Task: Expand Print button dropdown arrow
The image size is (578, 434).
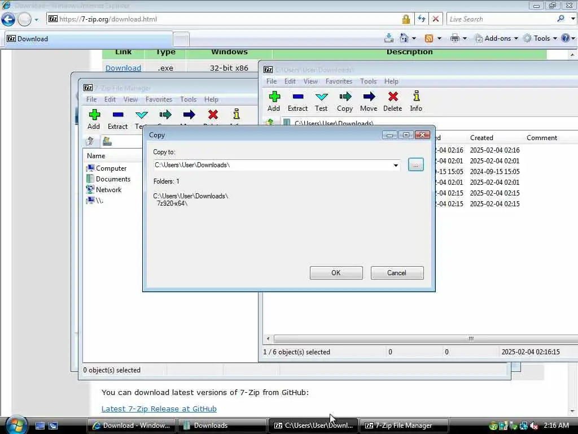Action: click(x=465, y=38)
